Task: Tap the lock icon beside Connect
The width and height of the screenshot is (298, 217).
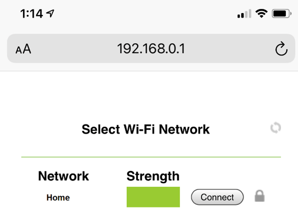Action: point(260,196)
